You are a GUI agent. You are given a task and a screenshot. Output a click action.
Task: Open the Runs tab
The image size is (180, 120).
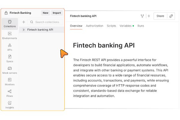141,26
